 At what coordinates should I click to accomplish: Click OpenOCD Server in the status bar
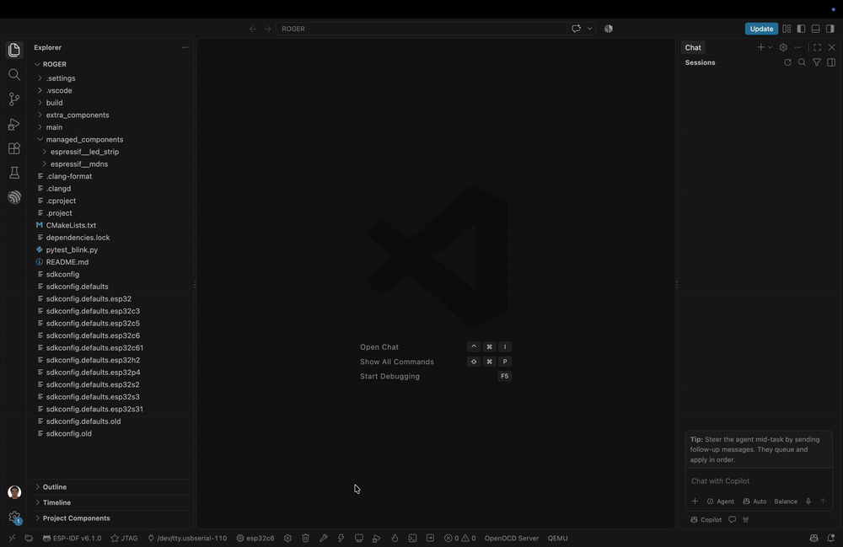(x=512, y=538)
